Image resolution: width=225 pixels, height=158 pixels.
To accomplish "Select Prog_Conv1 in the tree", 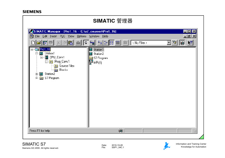I will [62, 61].
